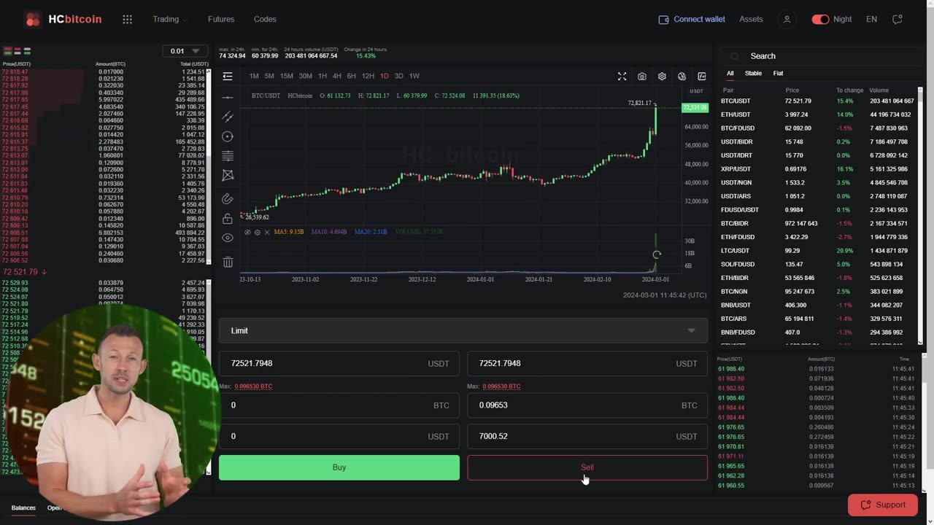Click the Sell button

coord(587,467)
